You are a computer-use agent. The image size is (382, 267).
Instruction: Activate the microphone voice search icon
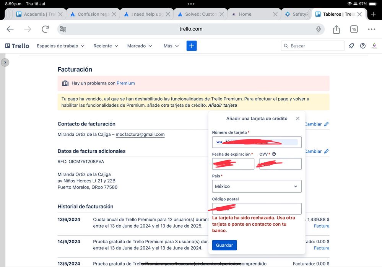pyautogui.click(x=319, y=29)
